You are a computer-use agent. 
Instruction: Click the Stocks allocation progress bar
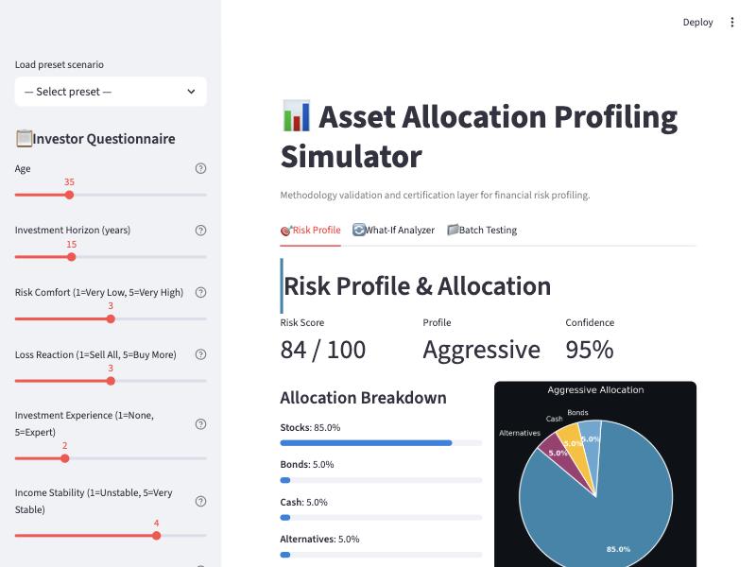(381, 442)
